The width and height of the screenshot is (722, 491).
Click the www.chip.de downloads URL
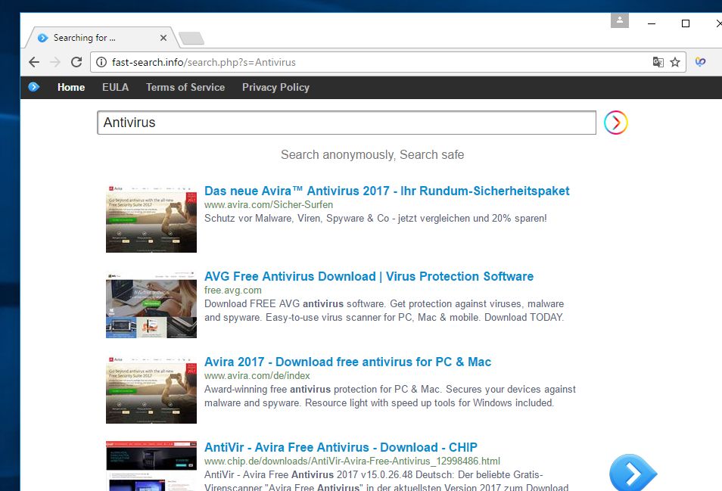click(352, 461)
